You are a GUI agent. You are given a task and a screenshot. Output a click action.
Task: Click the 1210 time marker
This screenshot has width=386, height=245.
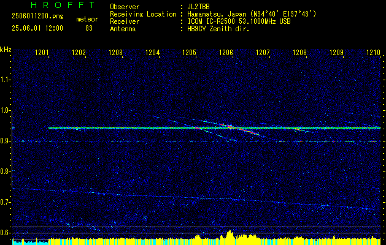pos(373,52)
